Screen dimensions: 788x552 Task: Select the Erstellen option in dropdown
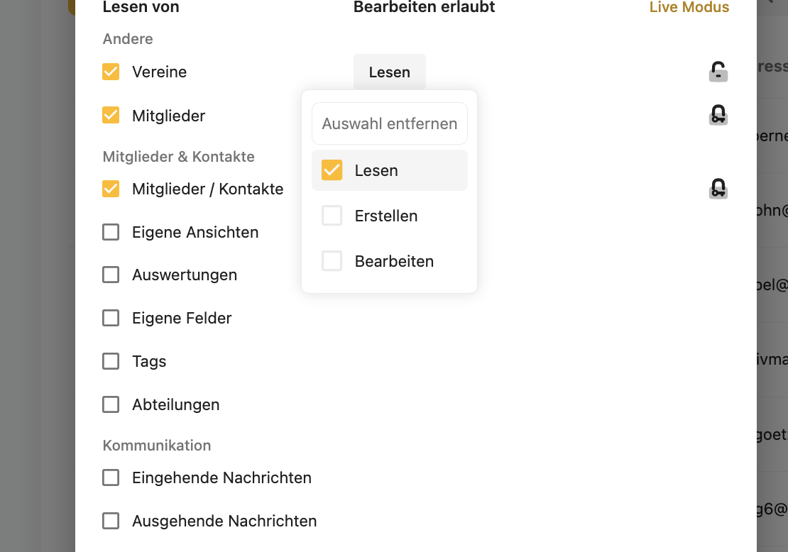[332, 216]
